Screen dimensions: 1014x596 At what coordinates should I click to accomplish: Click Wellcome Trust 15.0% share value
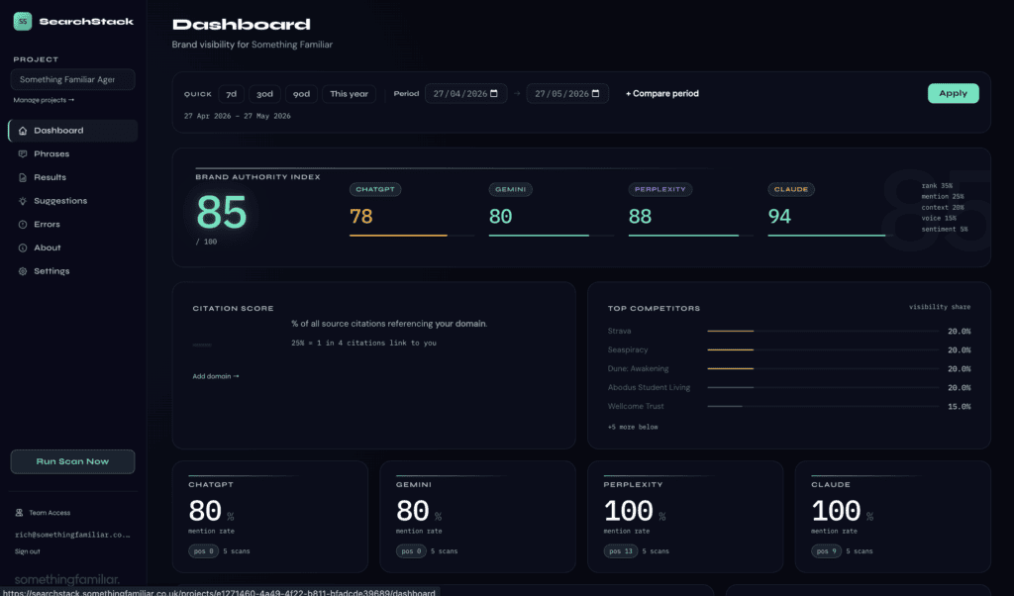click(959, 407)
